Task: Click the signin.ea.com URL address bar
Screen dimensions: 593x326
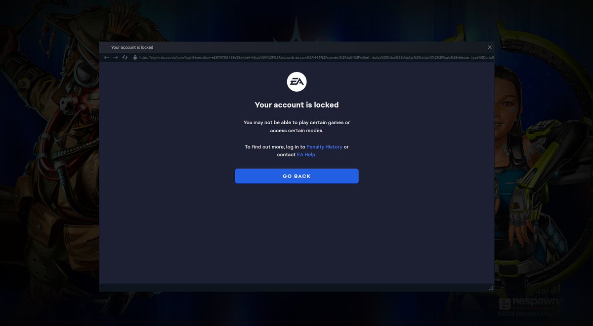Action: [x=316, y=57]
